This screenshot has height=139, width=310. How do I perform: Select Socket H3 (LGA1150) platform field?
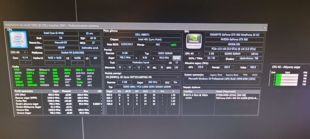(x=72, y=53)
